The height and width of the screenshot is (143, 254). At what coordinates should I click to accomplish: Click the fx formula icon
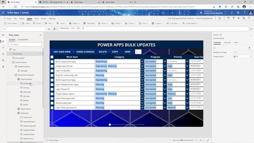55,29
